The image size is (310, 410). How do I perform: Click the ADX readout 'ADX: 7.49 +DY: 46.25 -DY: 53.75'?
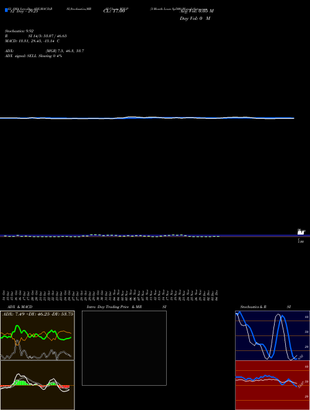pyautogui.click(x=38, y=314)
